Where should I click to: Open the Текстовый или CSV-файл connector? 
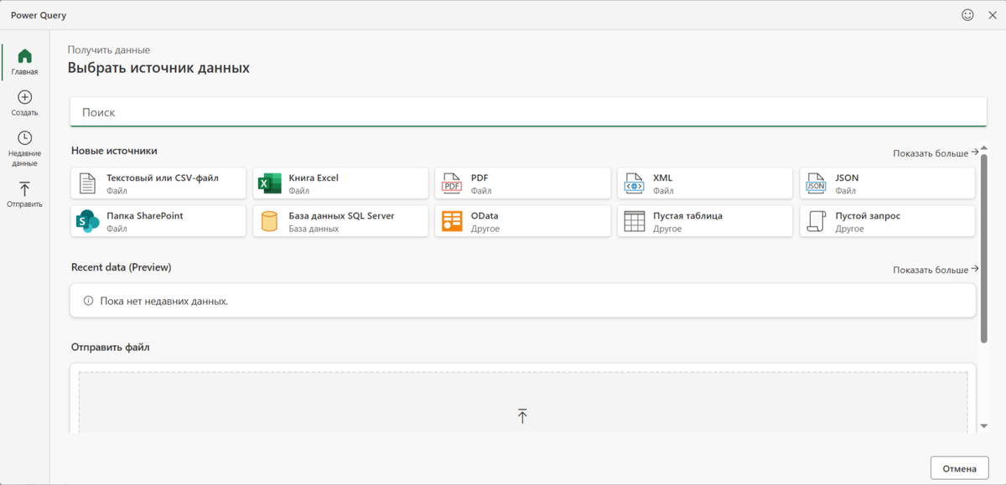pos(158,183)
